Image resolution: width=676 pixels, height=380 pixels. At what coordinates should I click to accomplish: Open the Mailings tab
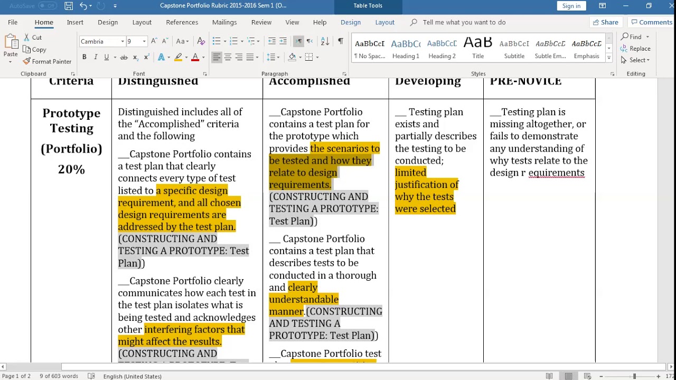click(x=224, y=22)
